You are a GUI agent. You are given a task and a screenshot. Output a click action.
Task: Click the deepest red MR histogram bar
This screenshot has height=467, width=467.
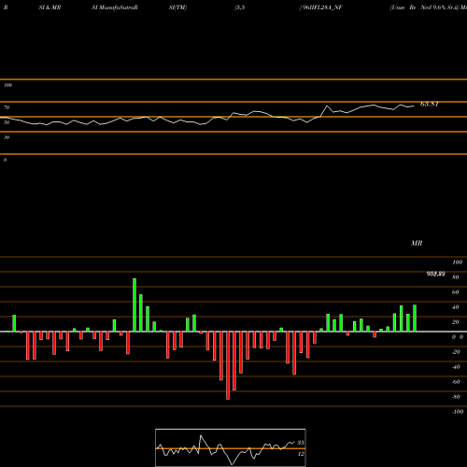click(228, 365)
